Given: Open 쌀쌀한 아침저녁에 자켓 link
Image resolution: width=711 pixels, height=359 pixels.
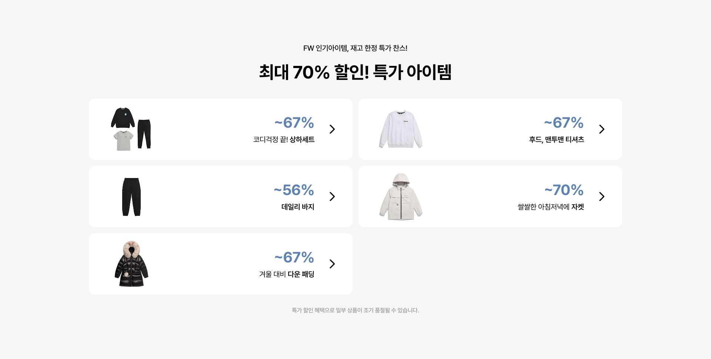Looking at the screenshot, I should 551,207.
